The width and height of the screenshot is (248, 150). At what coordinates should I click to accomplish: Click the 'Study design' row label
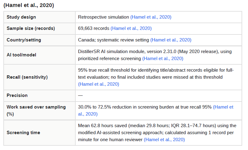coord(21,17)
